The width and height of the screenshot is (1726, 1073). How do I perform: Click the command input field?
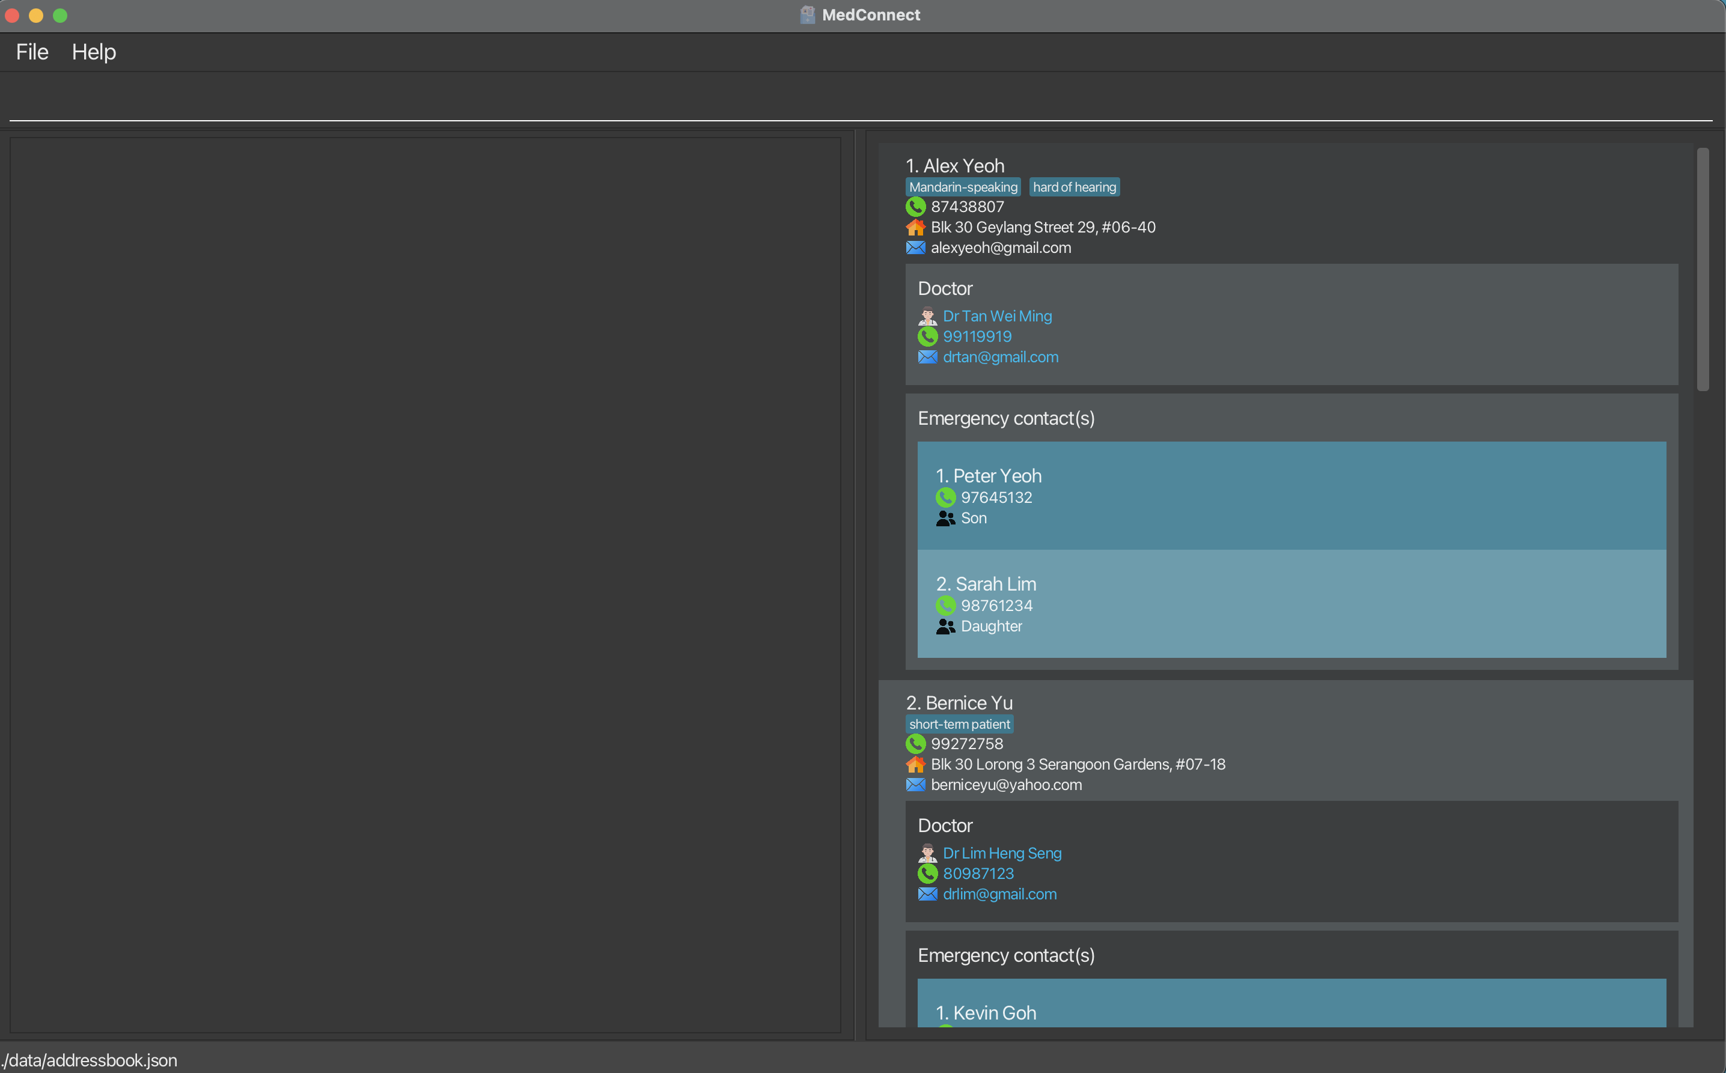click(x=861, y=101)
